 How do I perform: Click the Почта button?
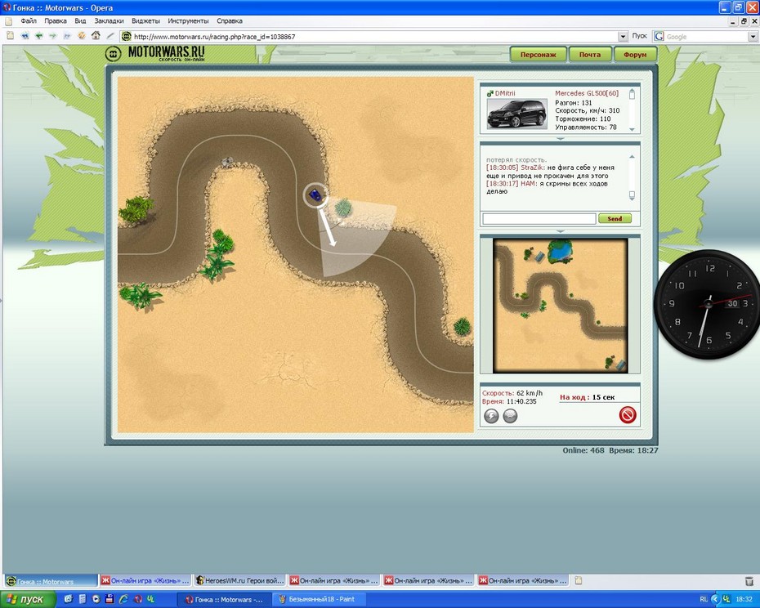point(590,54)
